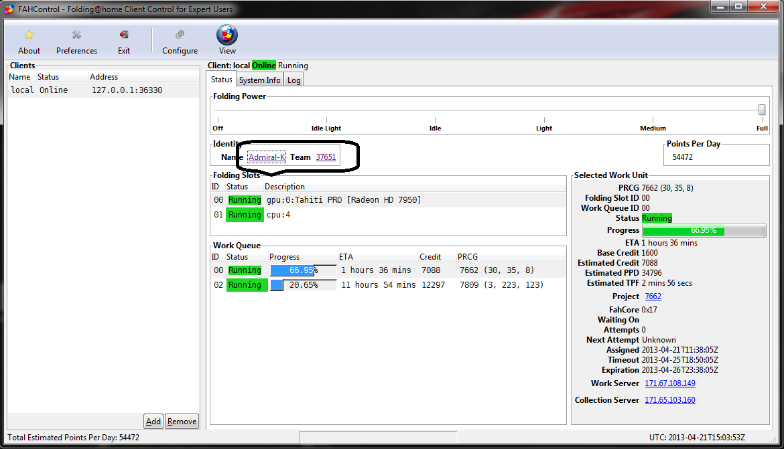Click the Clients Status column header

(62, 77)
